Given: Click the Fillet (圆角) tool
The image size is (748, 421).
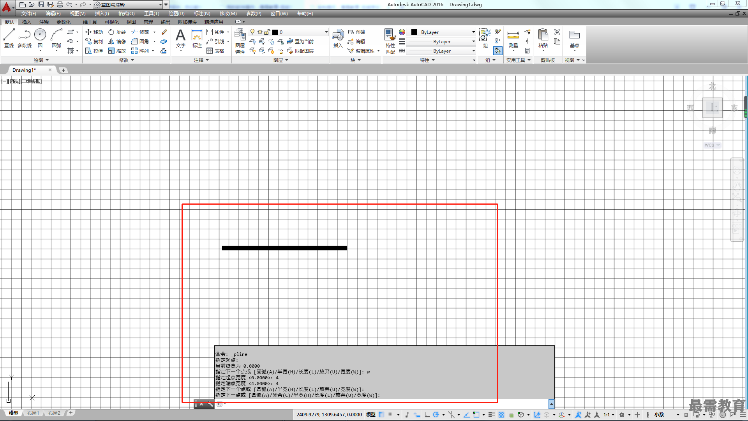Looking at the screenshot, I should (140, 41).
